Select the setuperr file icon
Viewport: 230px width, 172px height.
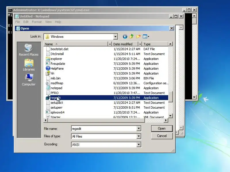tap(48, 107)
